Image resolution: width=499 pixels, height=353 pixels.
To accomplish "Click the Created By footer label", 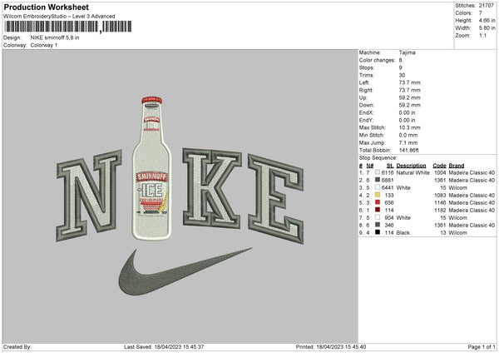I will coord(17,347).
